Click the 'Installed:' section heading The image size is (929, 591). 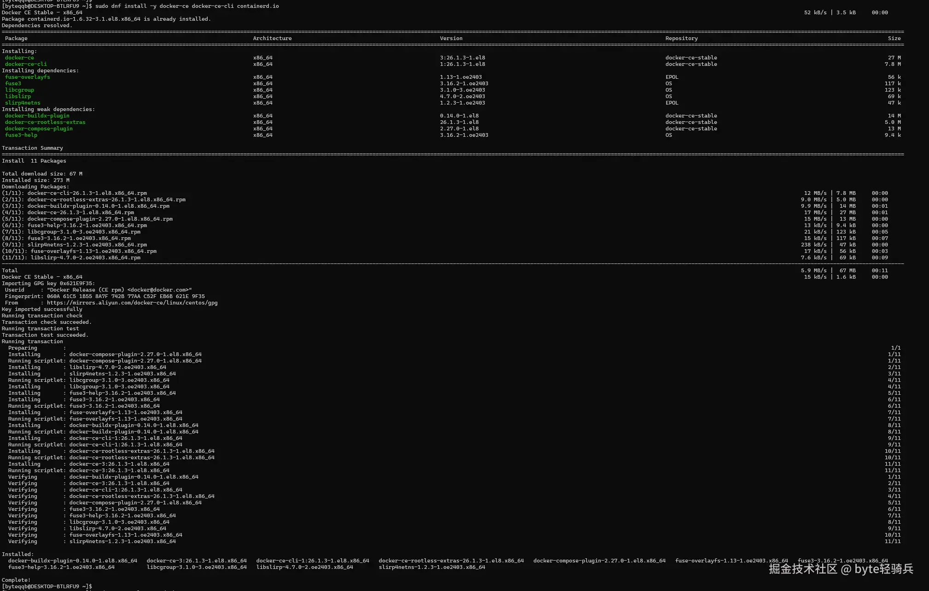point(17,554)
